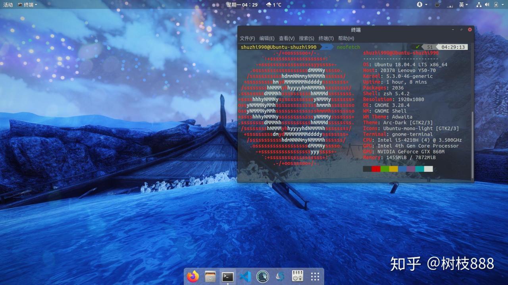Open the 英 input method dropdown
This screenshot has height=285, width=508.
pos(463,5)
